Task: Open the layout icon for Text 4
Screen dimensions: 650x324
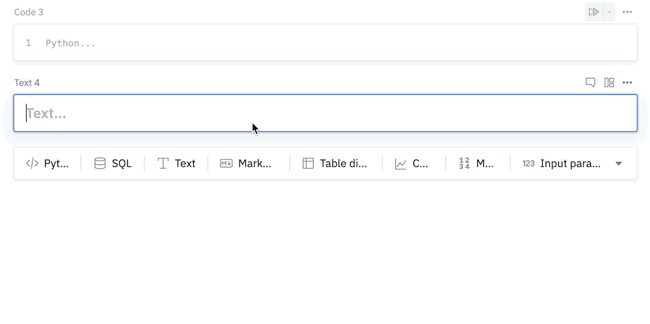Action: coord(609,82)
